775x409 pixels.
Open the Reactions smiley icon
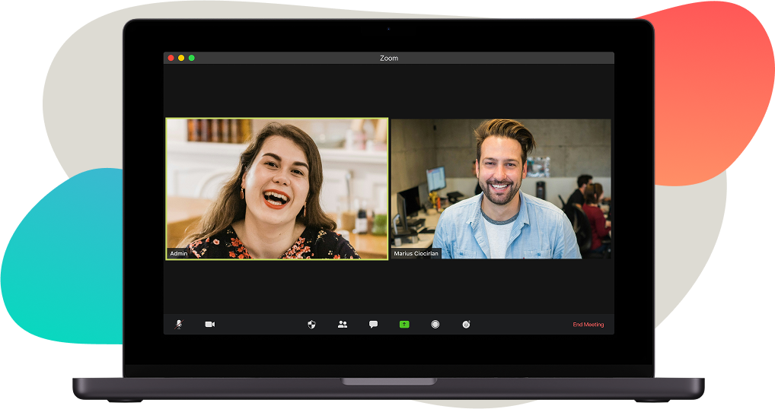466,324
